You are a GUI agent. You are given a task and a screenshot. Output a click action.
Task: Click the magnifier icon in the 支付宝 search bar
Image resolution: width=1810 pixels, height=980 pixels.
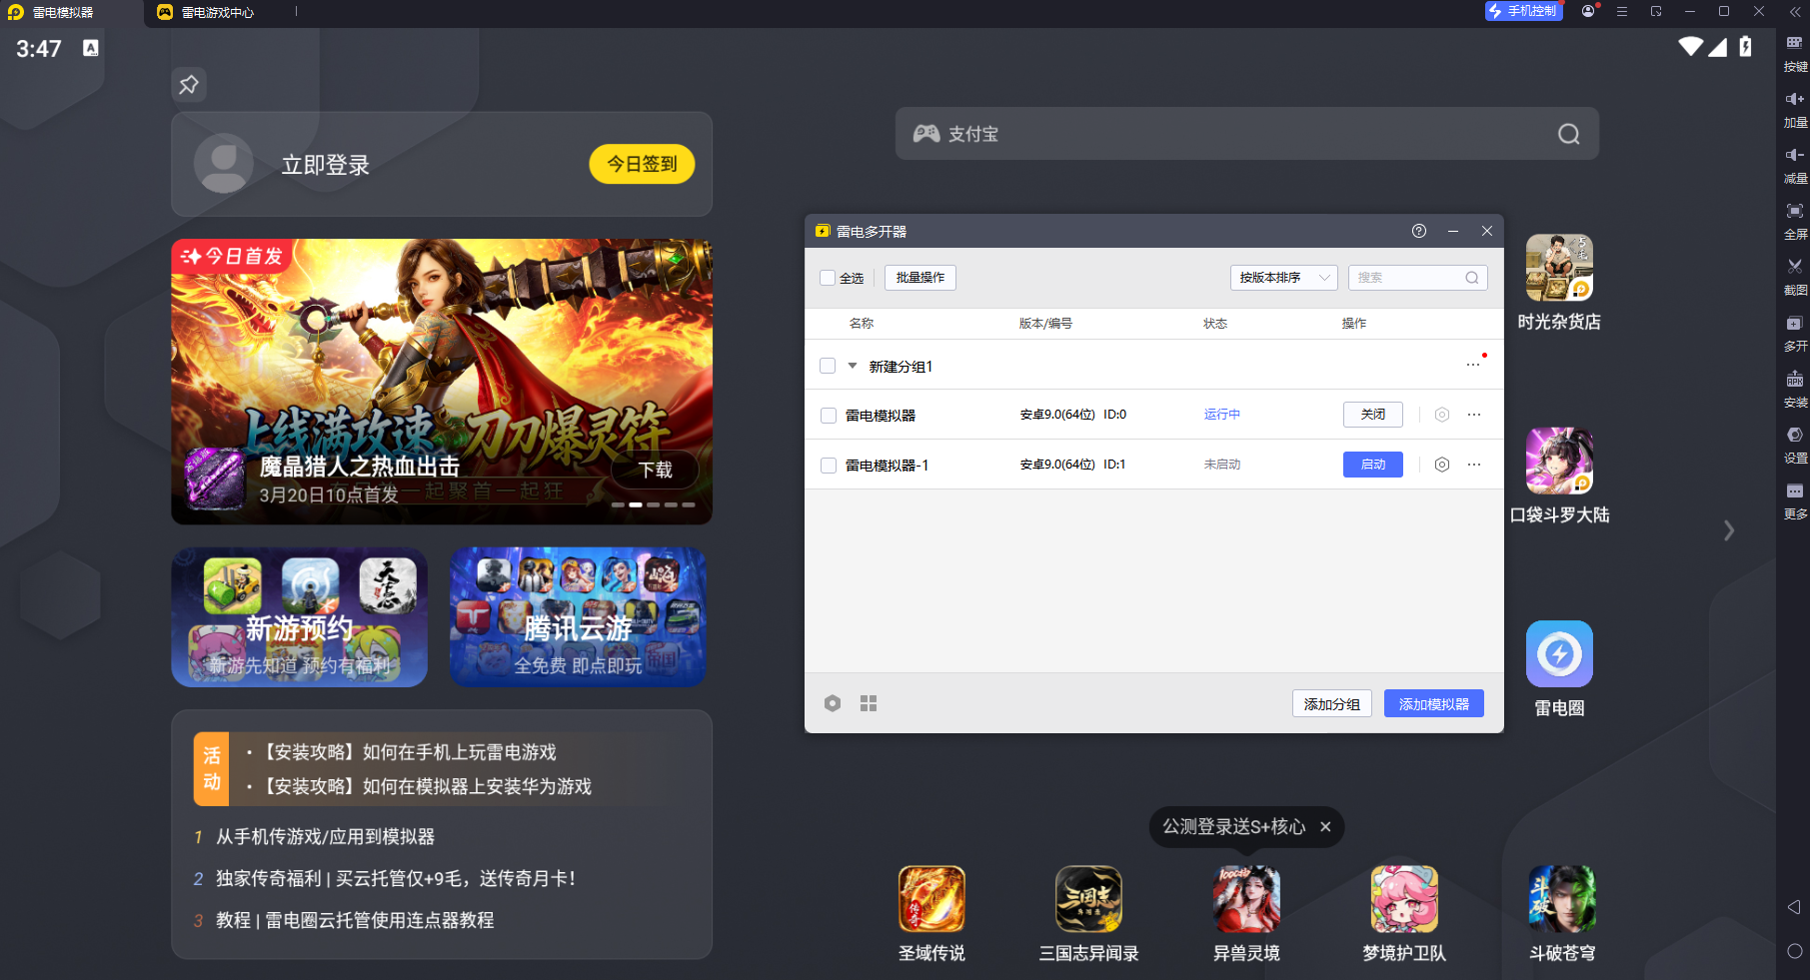1569,134
